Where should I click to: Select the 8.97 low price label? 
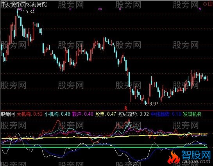coord(154,104)
